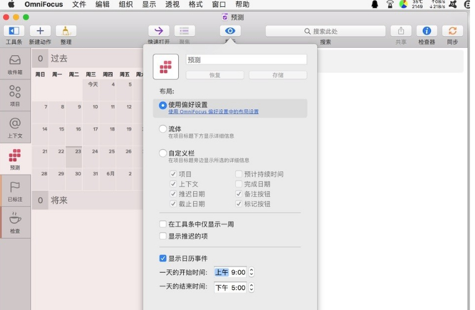
Task: Click the 存储 button
Action: tap(278, 75)
